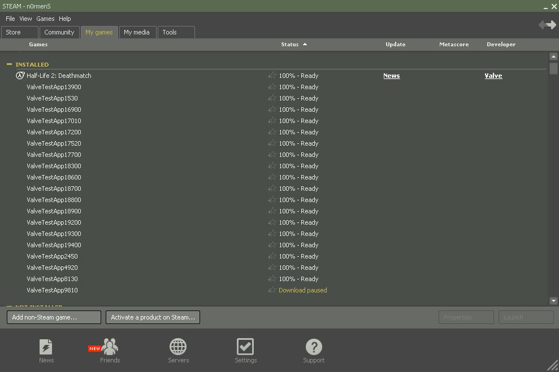559x372 pixels.
Task: Open the Games menu
Action: (x=45, y=19)
